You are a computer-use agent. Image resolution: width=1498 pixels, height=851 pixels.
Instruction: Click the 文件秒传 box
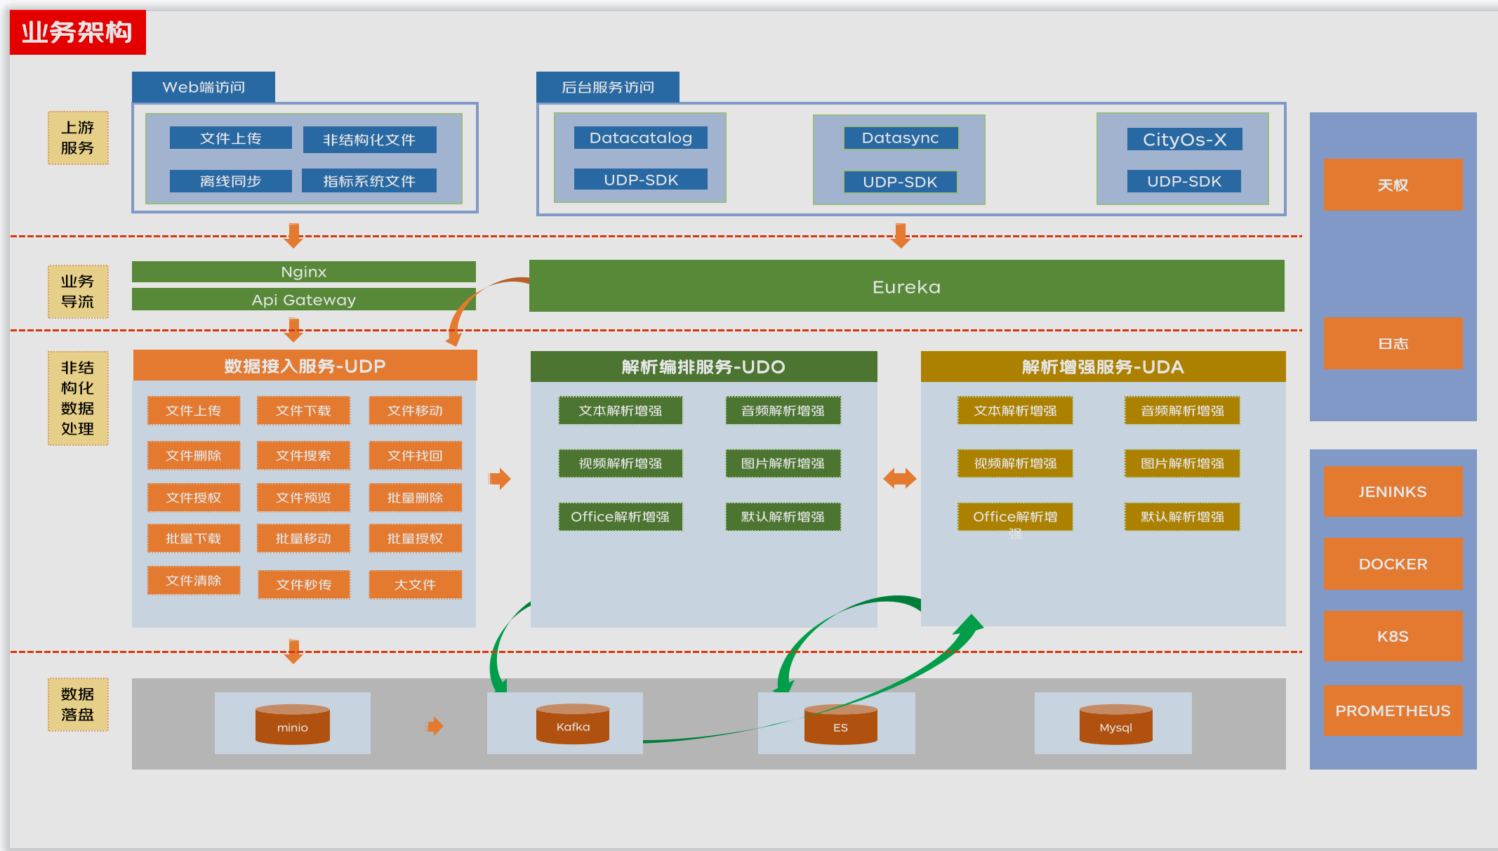coord(304,585)
